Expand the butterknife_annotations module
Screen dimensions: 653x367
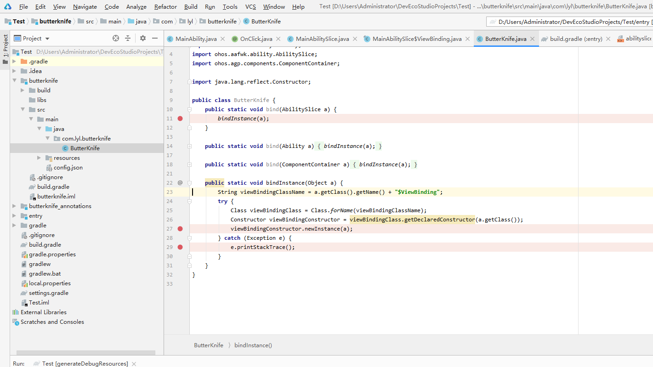pyautogui.click(x=15, y=206)
